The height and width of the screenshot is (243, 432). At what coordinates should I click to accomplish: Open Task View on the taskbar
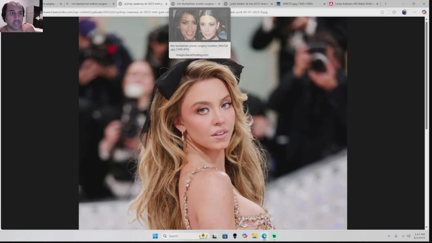pos(215,236)
